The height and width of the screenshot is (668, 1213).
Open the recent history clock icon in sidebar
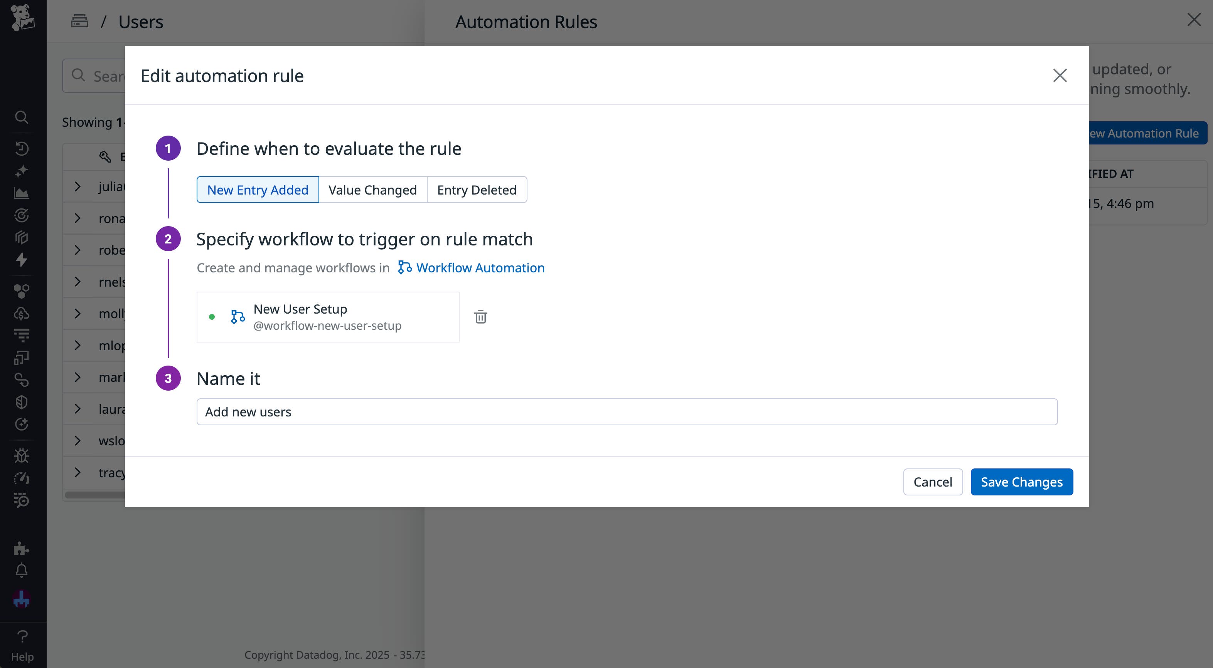[x=22, y=148]
